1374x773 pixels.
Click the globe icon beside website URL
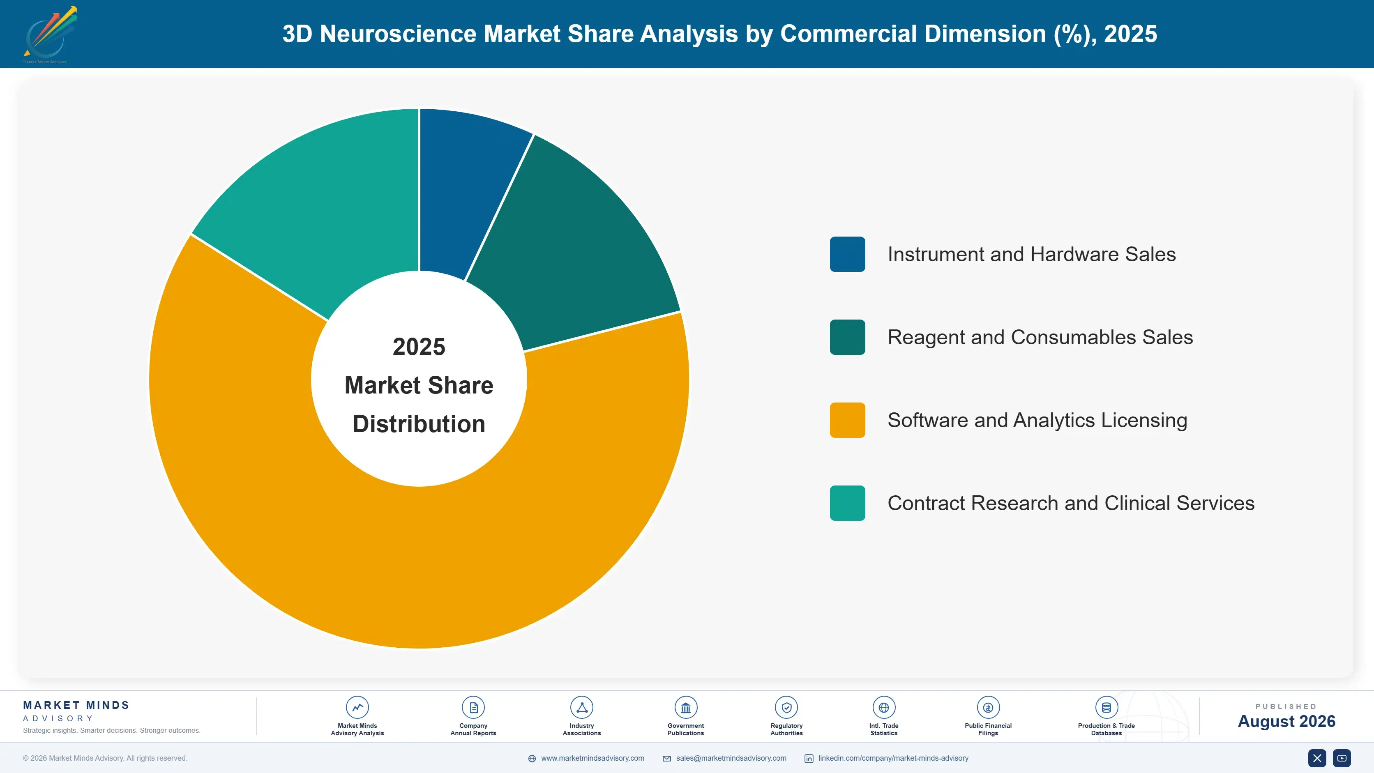pos(532,759)
